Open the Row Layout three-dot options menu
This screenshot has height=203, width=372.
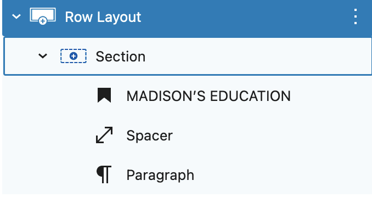click(x=355, y=16)
